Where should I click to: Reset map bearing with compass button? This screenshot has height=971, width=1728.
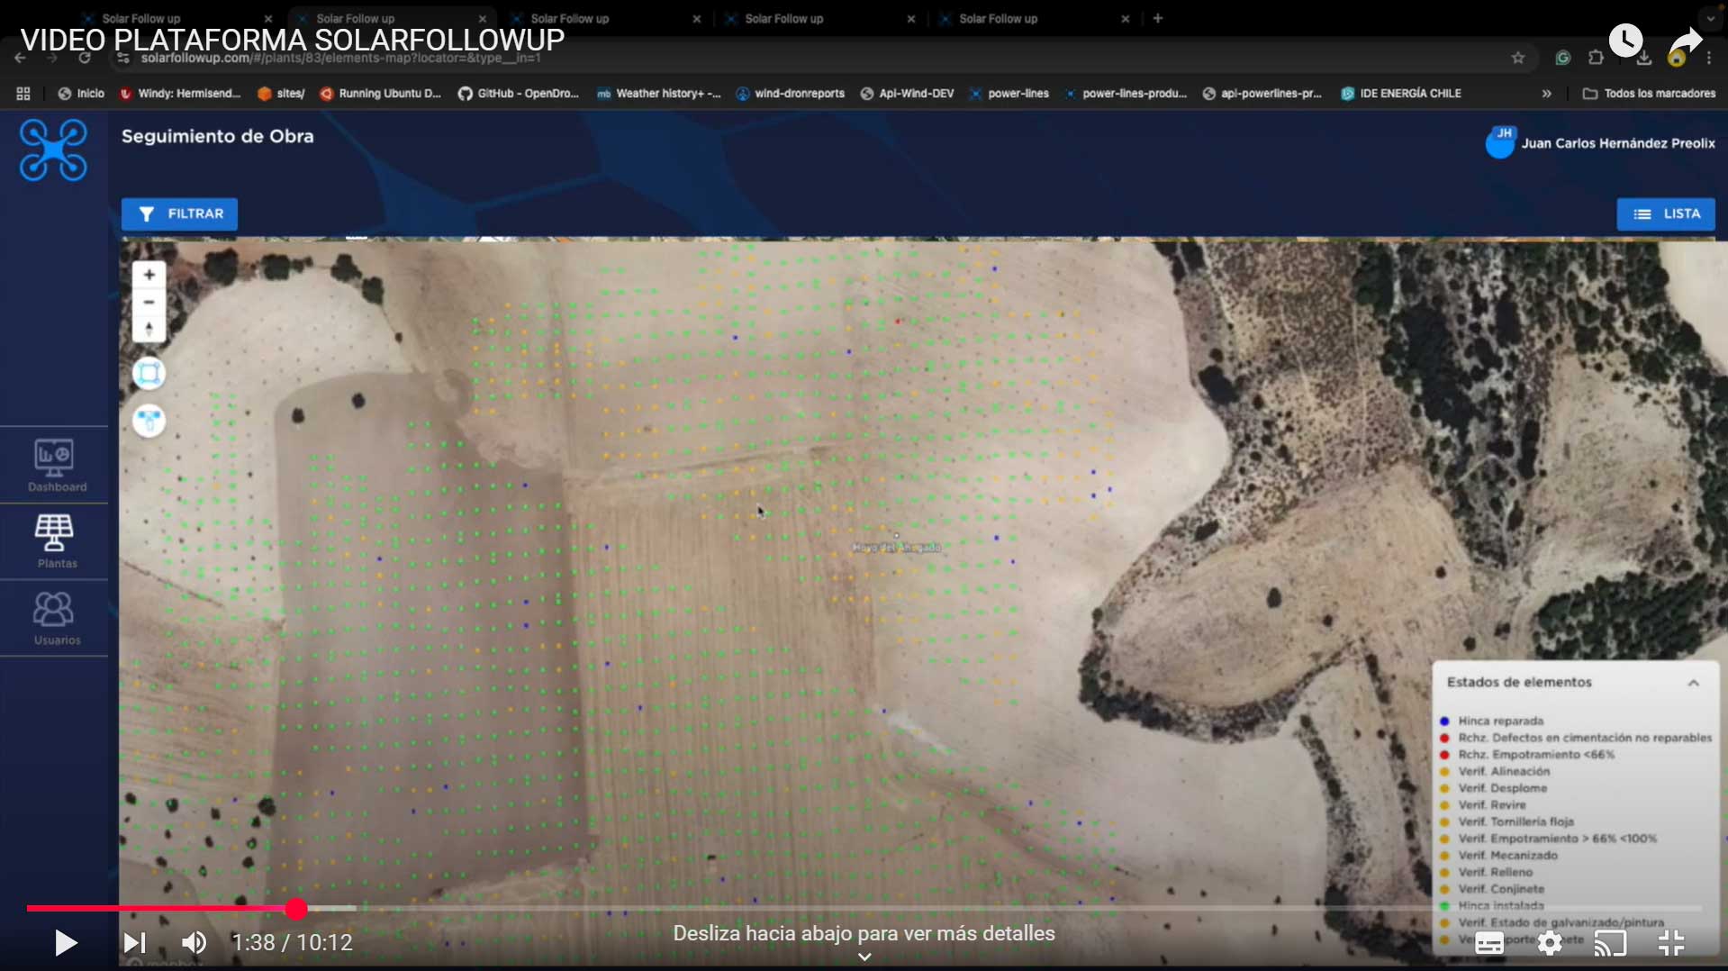point(149,329)
